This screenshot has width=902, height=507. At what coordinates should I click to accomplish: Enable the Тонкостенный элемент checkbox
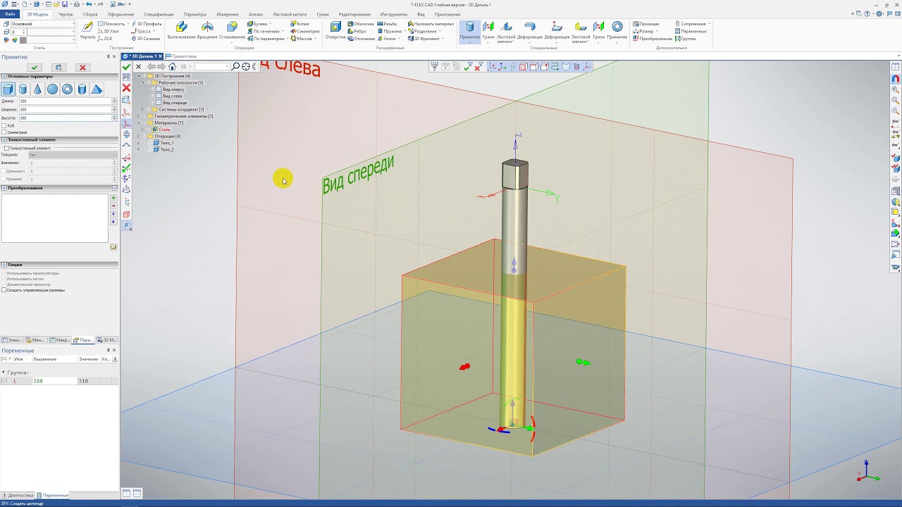[x=6, y=149]
